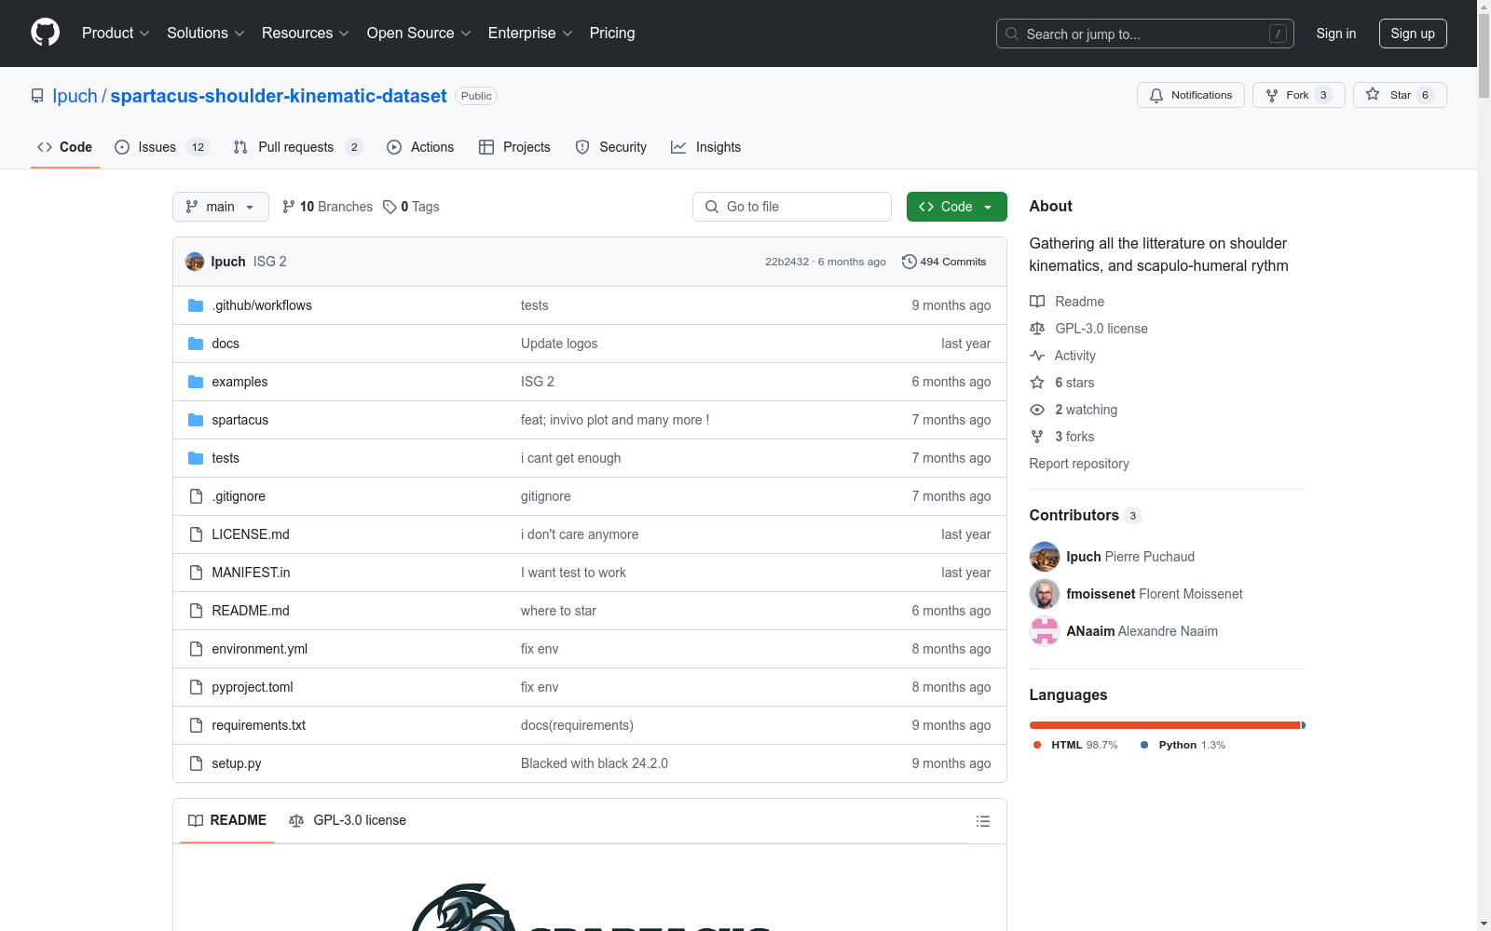Click the Sign up button
1491x931 pixels.
1413,34
